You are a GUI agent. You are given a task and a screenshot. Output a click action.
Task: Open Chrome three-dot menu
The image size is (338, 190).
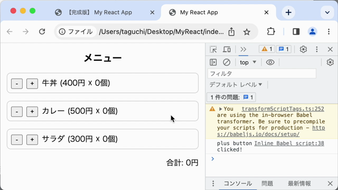328,32
